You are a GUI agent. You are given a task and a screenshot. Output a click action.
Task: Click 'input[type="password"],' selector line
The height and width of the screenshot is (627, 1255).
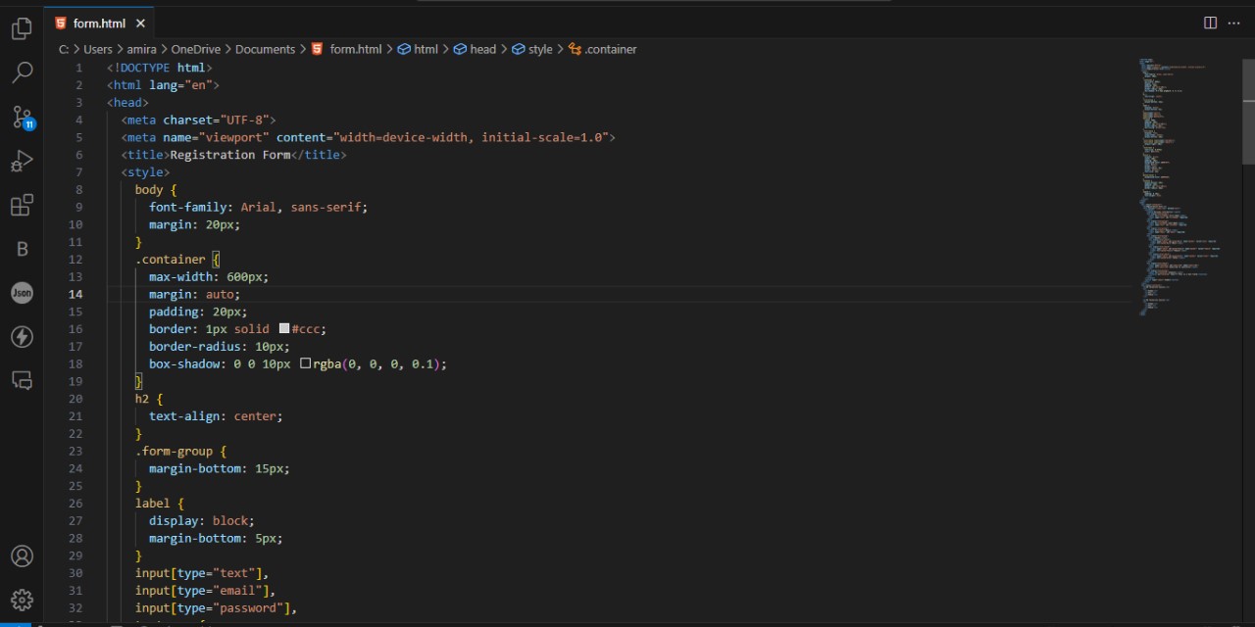pyautogui.click(x=216, y=608)
